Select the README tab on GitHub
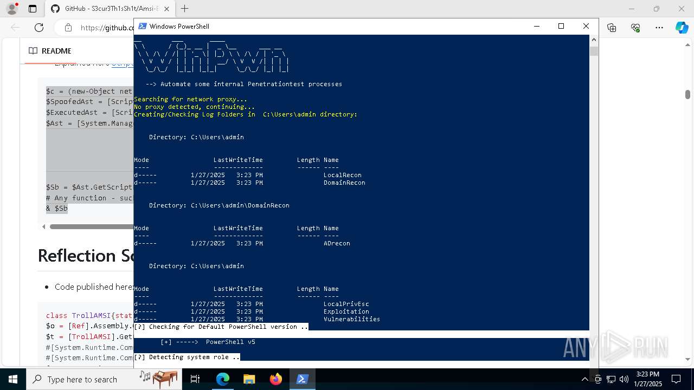Image resolution: width=694 pixels, height=390 pixels. (x=50, y=51)
